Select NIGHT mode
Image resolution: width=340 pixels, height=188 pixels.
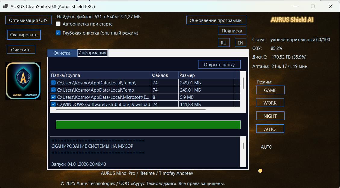270,116
